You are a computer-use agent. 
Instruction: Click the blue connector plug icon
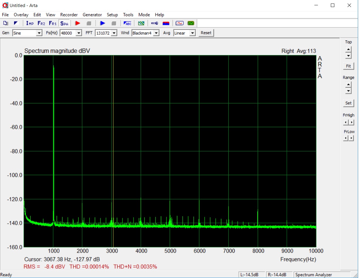(x=155, y=23)
